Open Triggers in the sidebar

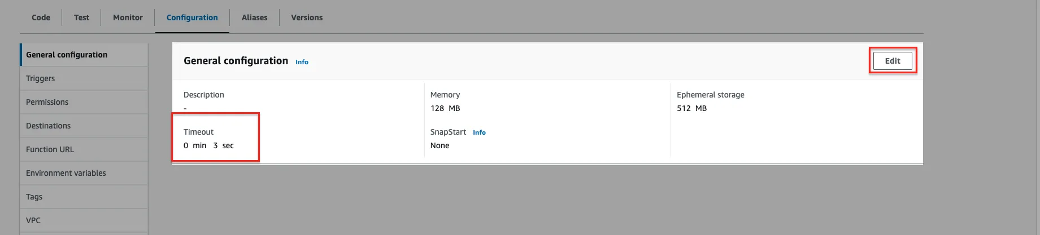point(84,78)
